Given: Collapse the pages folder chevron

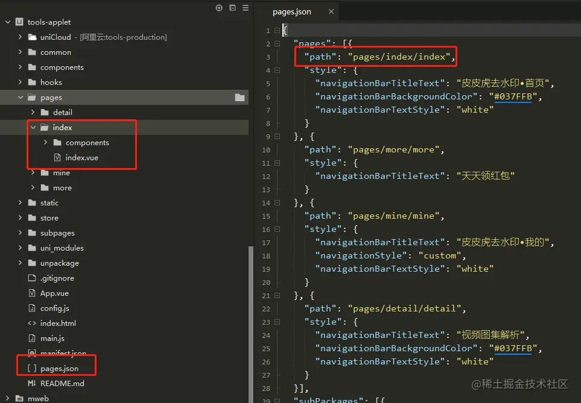Looking at the screenshot, I should 21,98.
